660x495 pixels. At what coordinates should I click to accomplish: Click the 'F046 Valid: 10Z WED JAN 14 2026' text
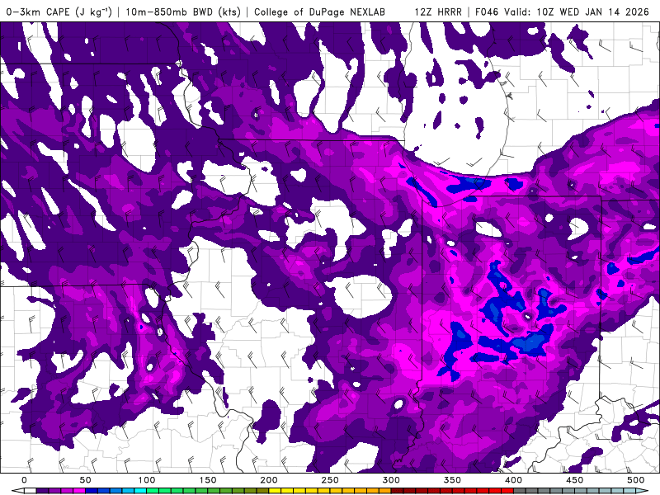coord(562,12)
